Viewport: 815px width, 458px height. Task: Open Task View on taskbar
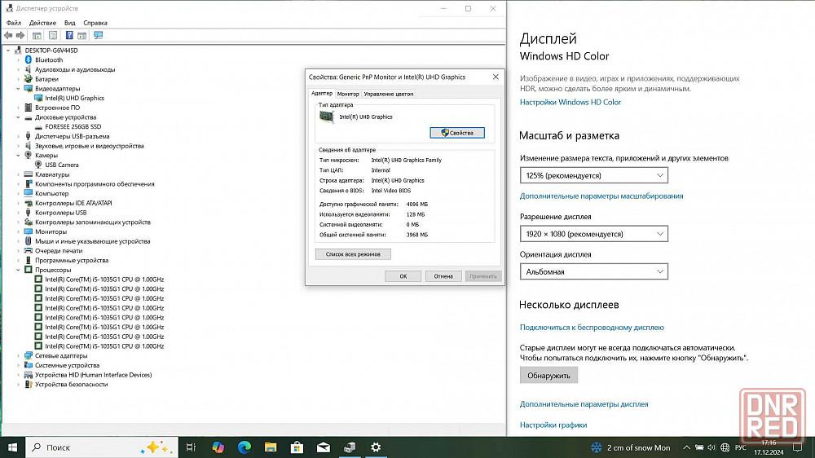tap(191, 447)
